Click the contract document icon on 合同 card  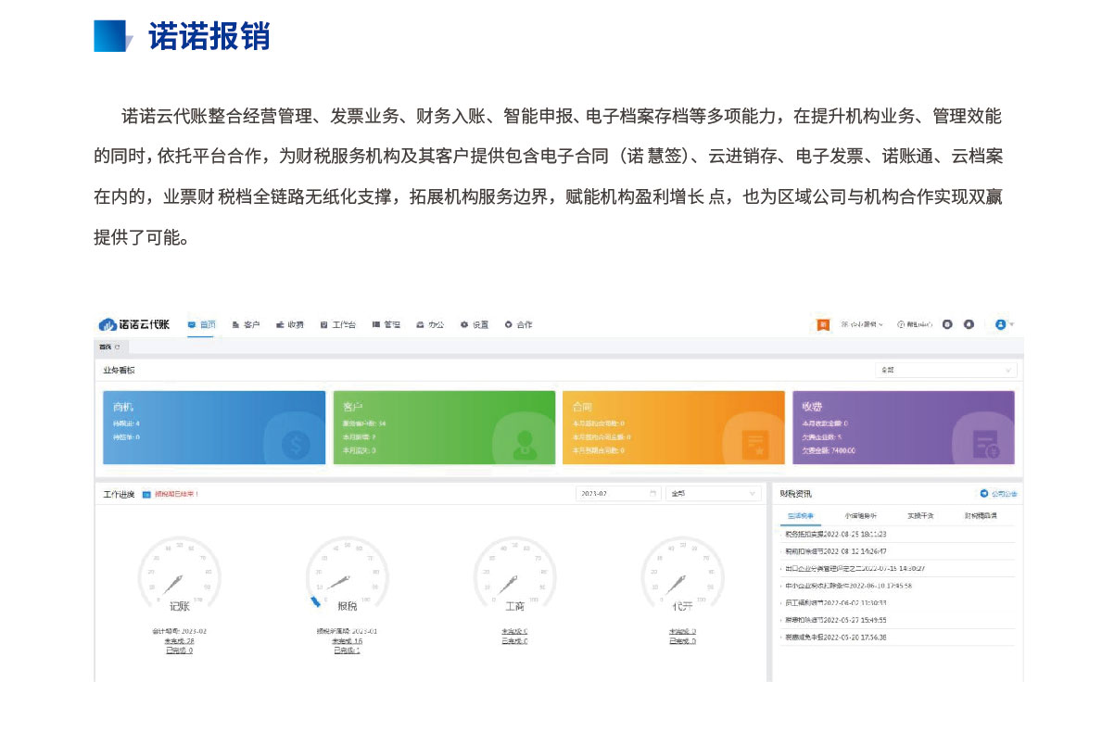tap(755, 445)
